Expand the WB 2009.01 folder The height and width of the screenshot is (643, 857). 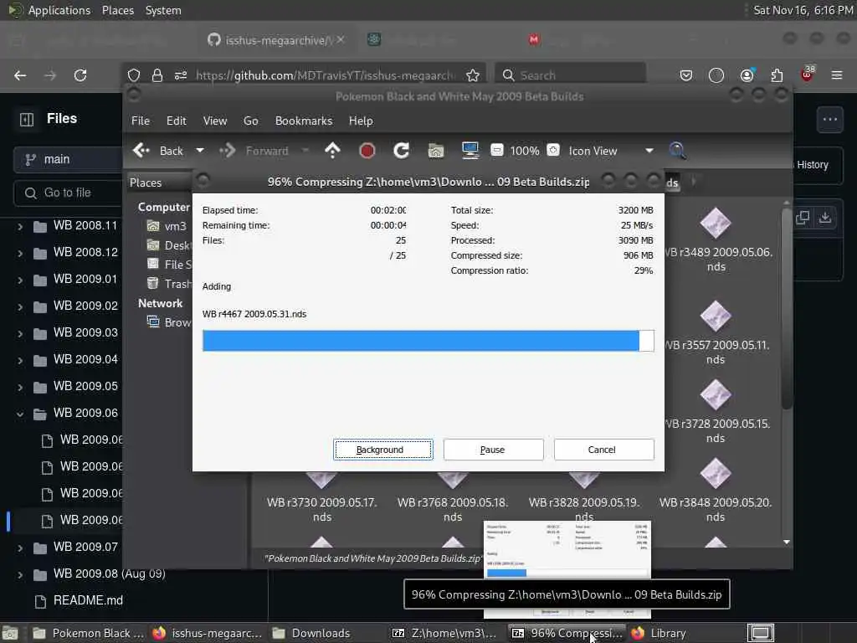click(x=20, y=280)
